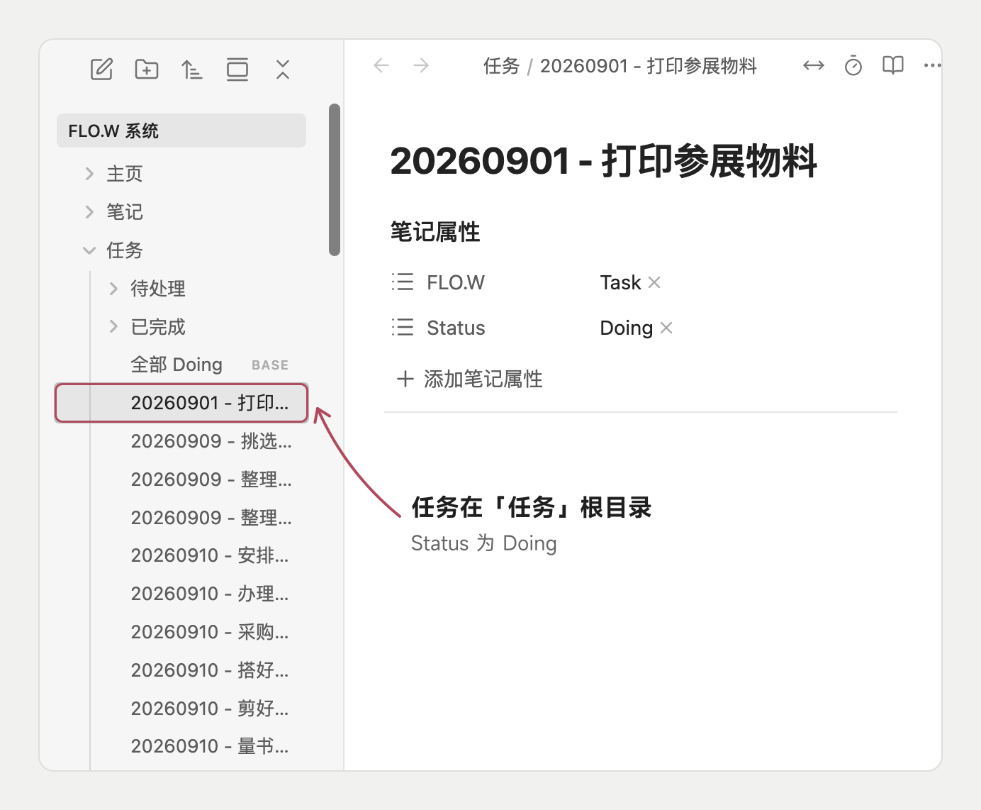The width and height of the screenshot is (981, 810).
Task: Click the sidebar vertical scrollbar
Action: coord(335,179)
